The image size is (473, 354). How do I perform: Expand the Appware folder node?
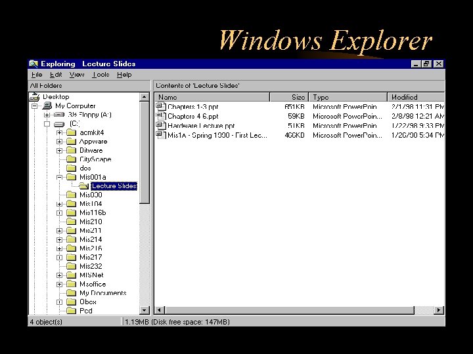[59, 142]
